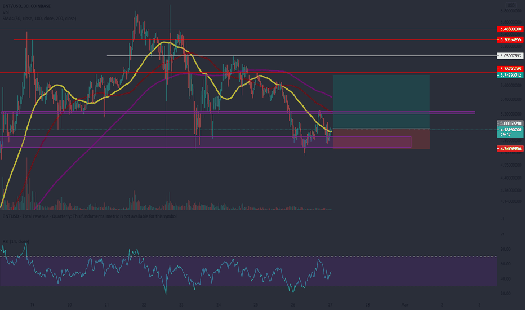Select the gray 5.00359790 entry price label
The width and height of the screenshot is (525, 310).
510,123
